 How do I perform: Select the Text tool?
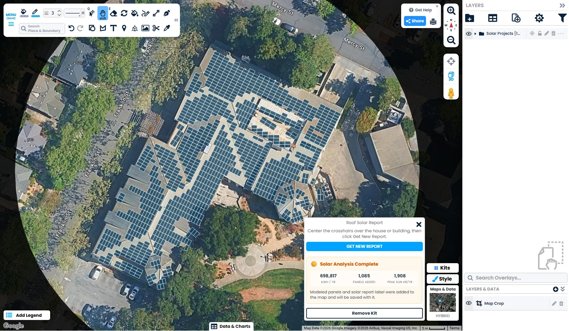113,28
